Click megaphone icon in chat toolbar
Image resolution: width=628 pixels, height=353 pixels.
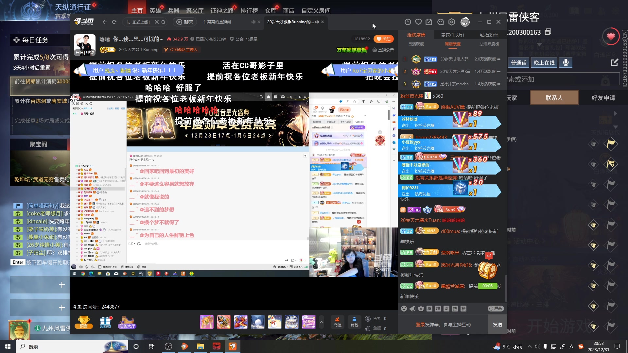[412, 309]
